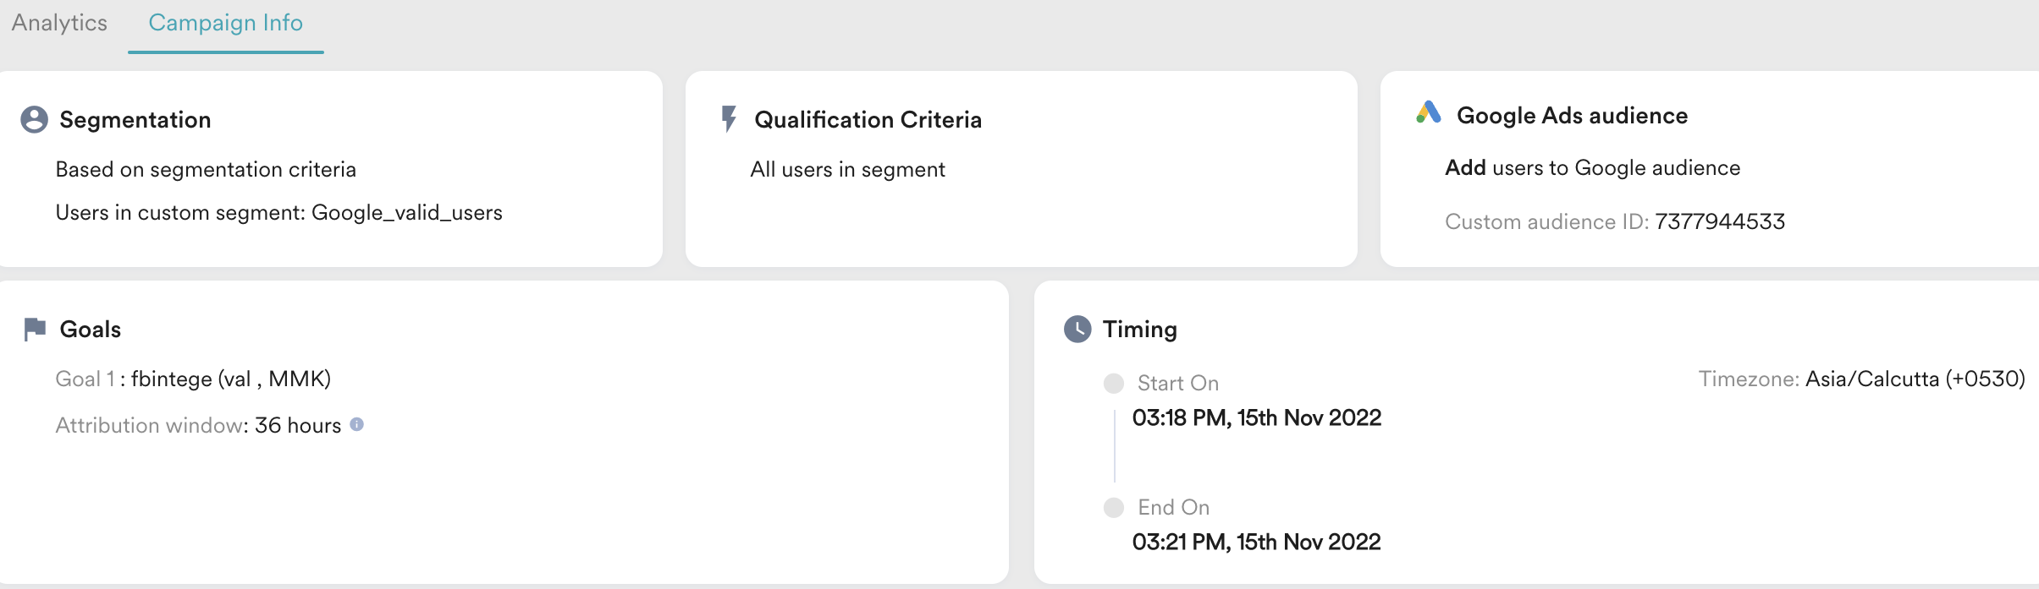This screenshot has width=2039, height=589.
Task: Click the Start On timeline marker
Action: pos(1114,384)
